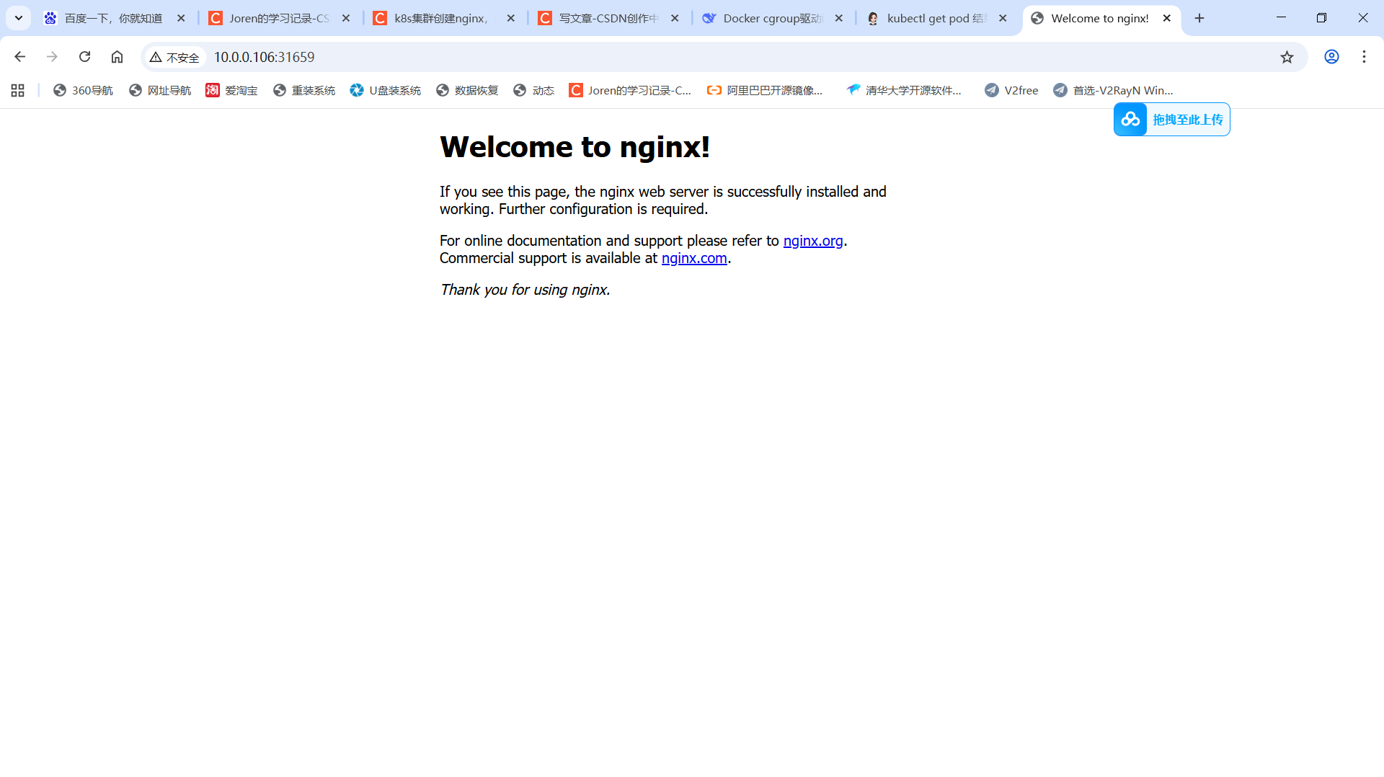Open the 360导航 bookmark
This screenshot has height=777, width=1384.
click(84, 90)
